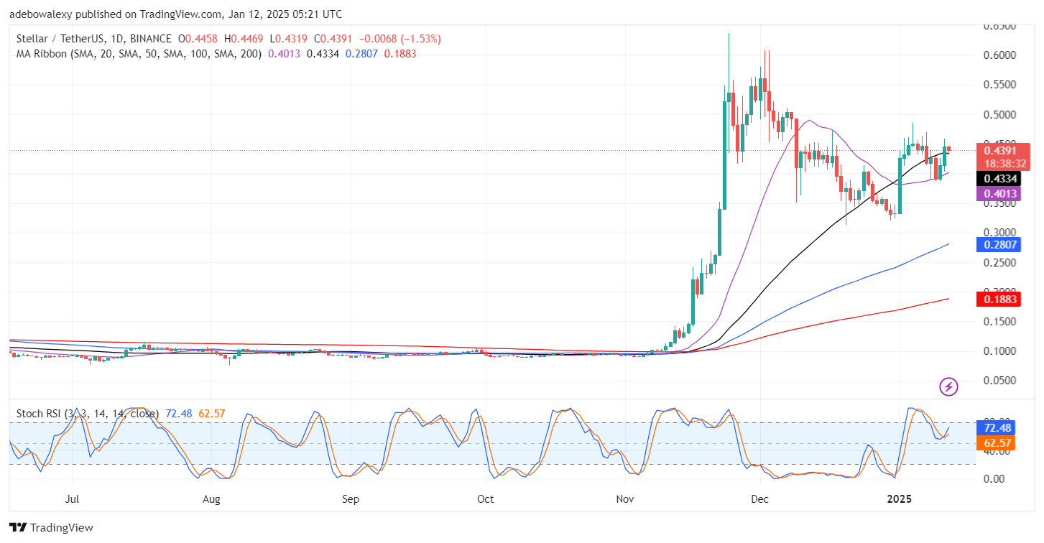Click the SMA 200 value 0.1883 in legend
Image resolution: width=1044 pixels, height=543 pixels.
tap(399, 54)
